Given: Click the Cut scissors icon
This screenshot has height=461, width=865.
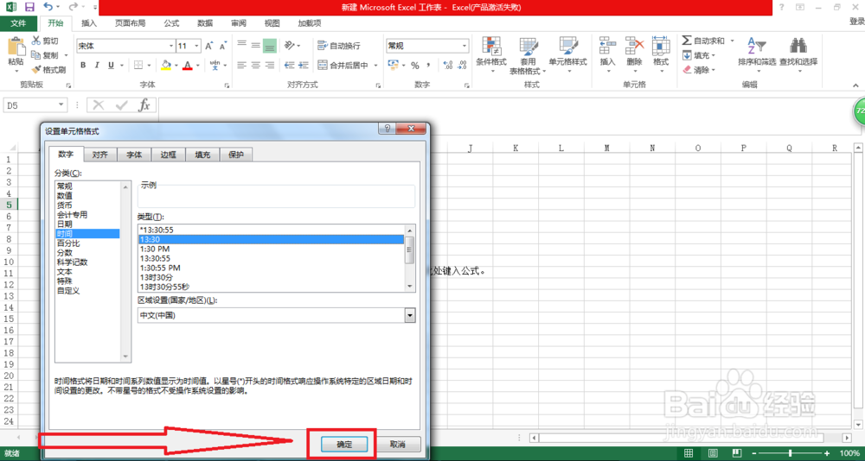Looking at the screenshot, I should coord(36,41).
